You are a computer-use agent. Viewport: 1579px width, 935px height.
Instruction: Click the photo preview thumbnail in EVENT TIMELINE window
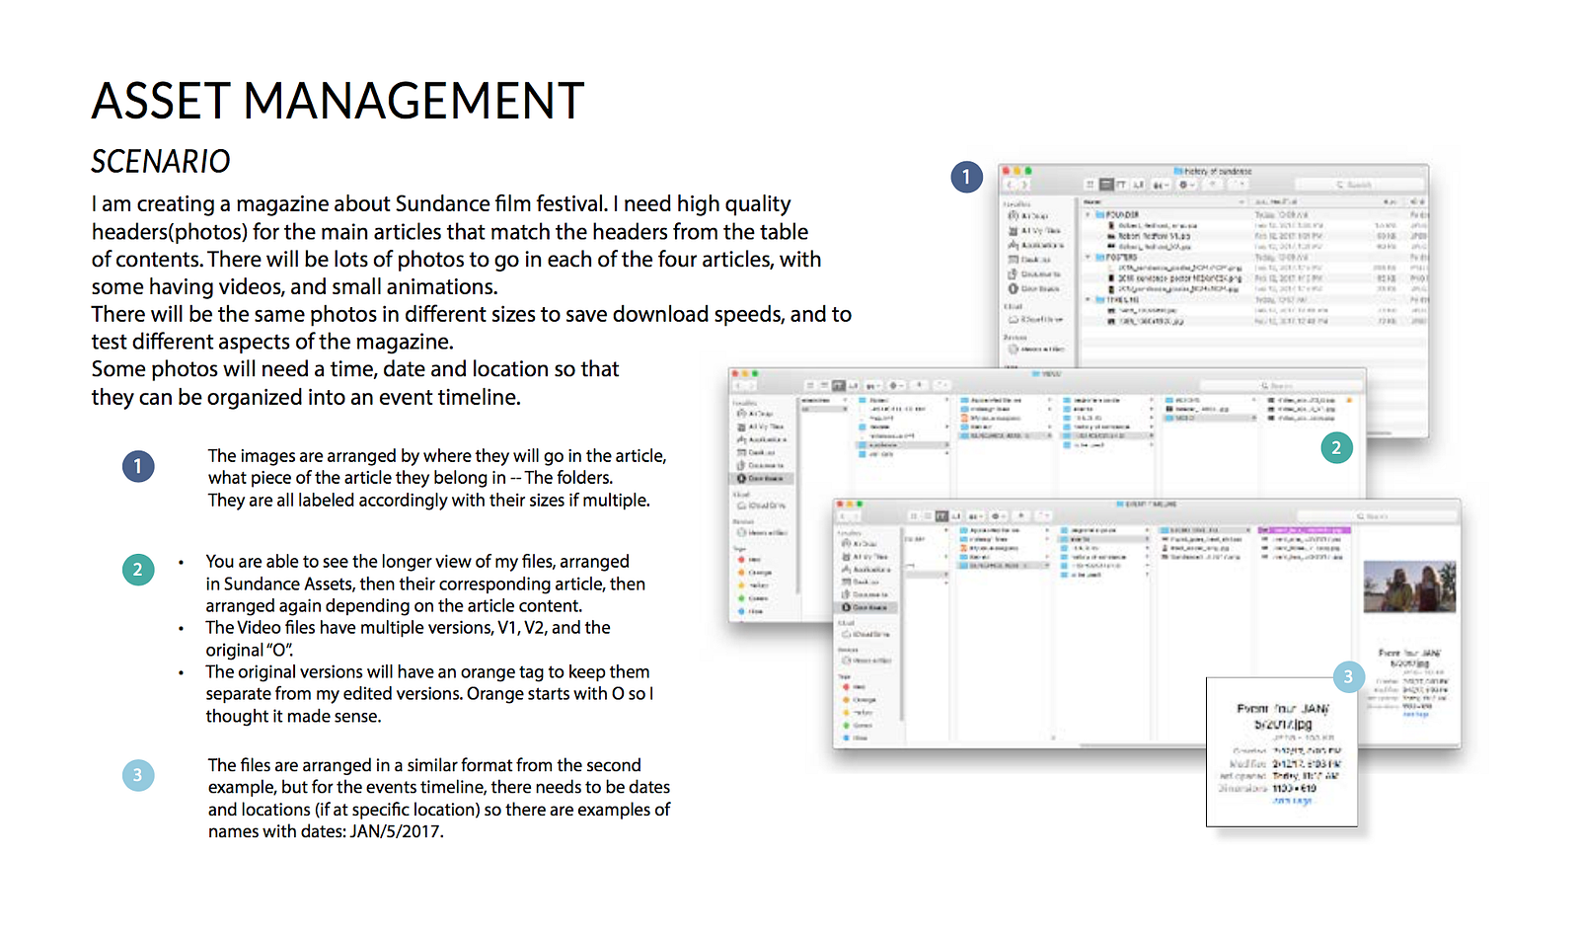click(x=1408, y=587)
